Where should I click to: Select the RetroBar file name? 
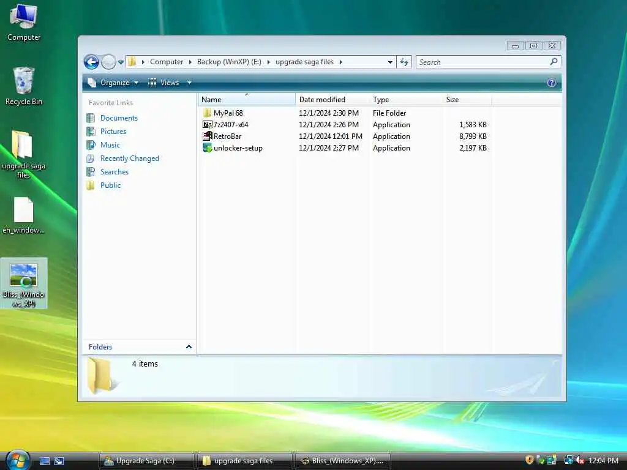(x=228, y=136)
